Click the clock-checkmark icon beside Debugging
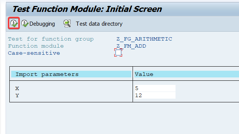239x134 pixels. point(25,23)
